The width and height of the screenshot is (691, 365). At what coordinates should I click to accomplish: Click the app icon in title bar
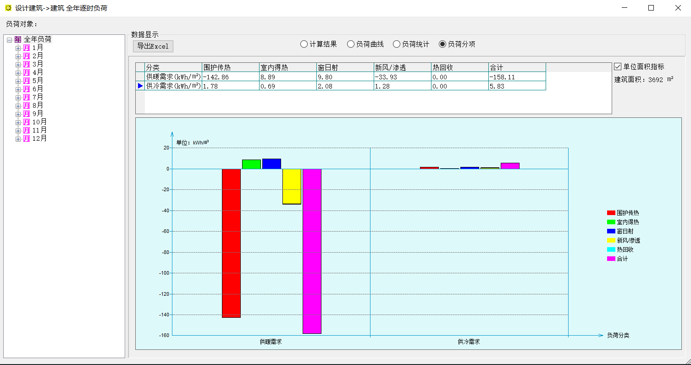(x=8, y=8)
